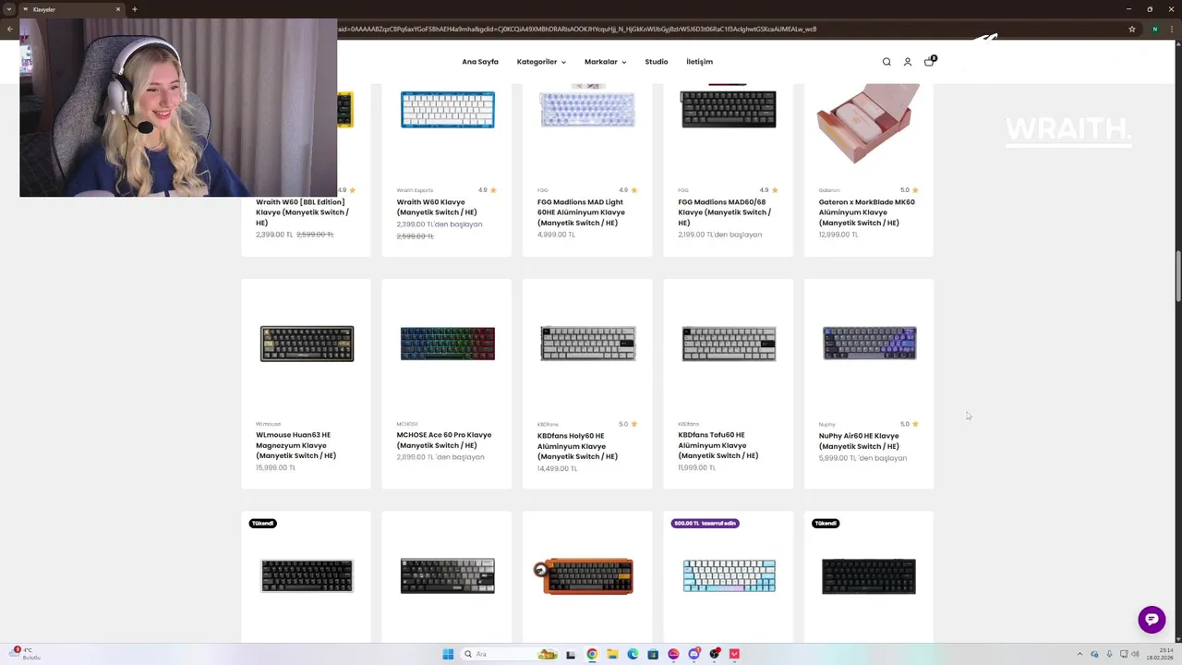The width and height of the screenshot is (1182, 665).
Task: Go to Ana Sayfa
Action: point(480,62)
